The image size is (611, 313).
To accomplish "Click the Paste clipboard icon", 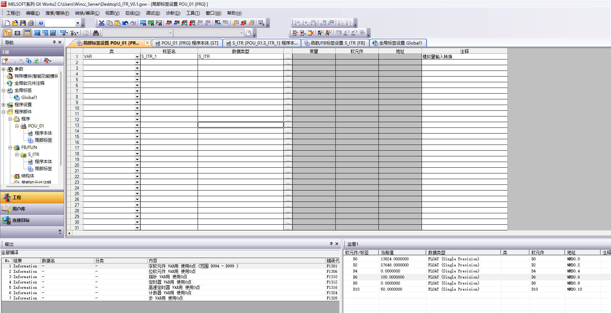I will pyautogui.click(x=117, y=23).
